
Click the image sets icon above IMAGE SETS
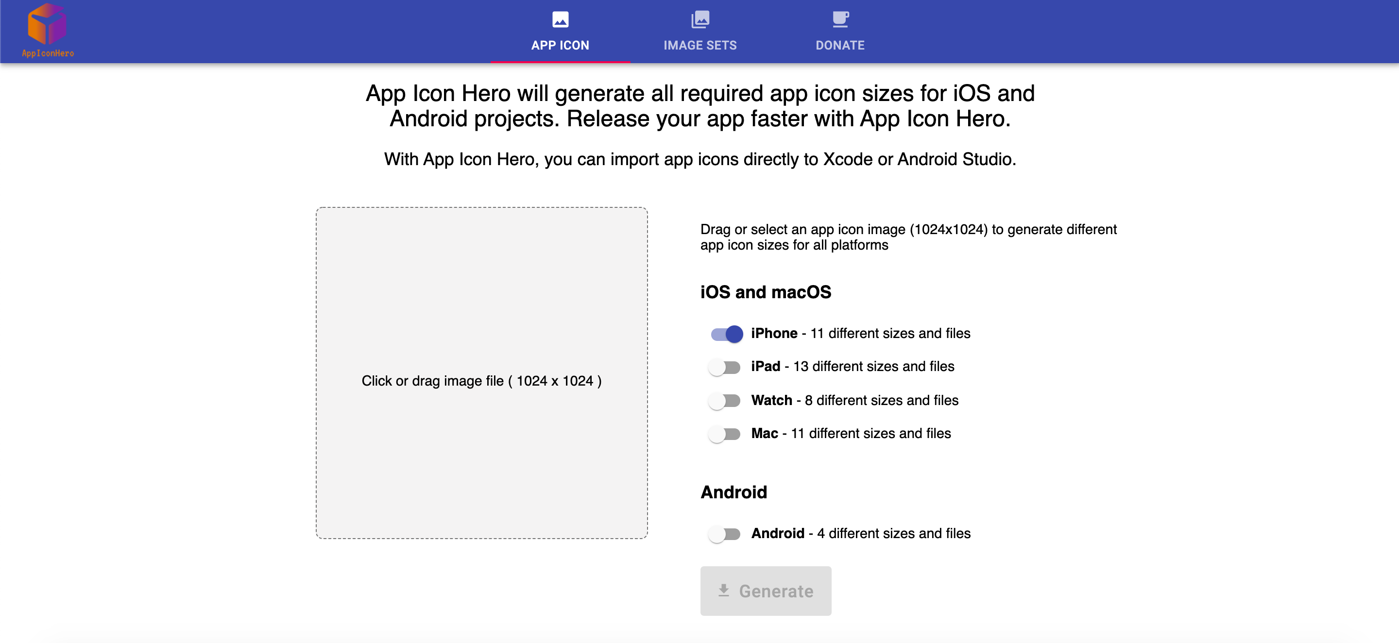point(699,18)
